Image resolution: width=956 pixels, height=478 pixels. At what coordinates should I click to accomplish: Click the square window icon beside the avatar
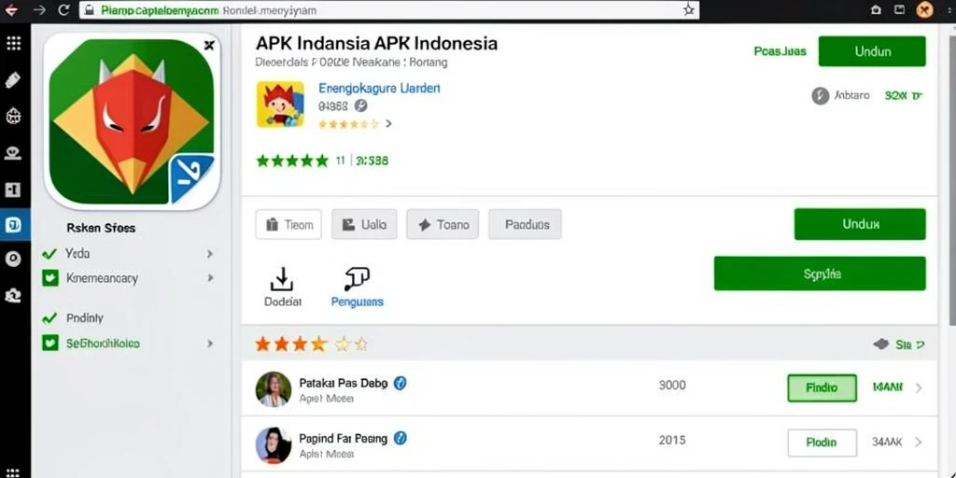[899, 9]
